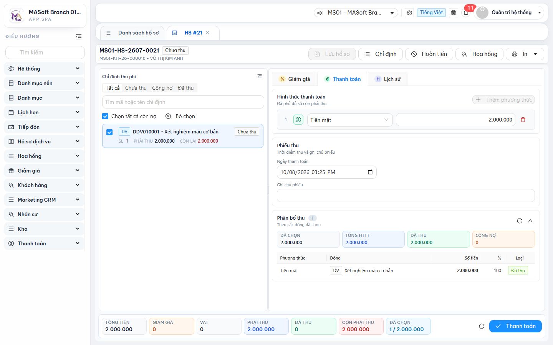553x345 pixels.
Task: Click the MASoft app logo
Action: pyautogui.click(x=16, y=16)
